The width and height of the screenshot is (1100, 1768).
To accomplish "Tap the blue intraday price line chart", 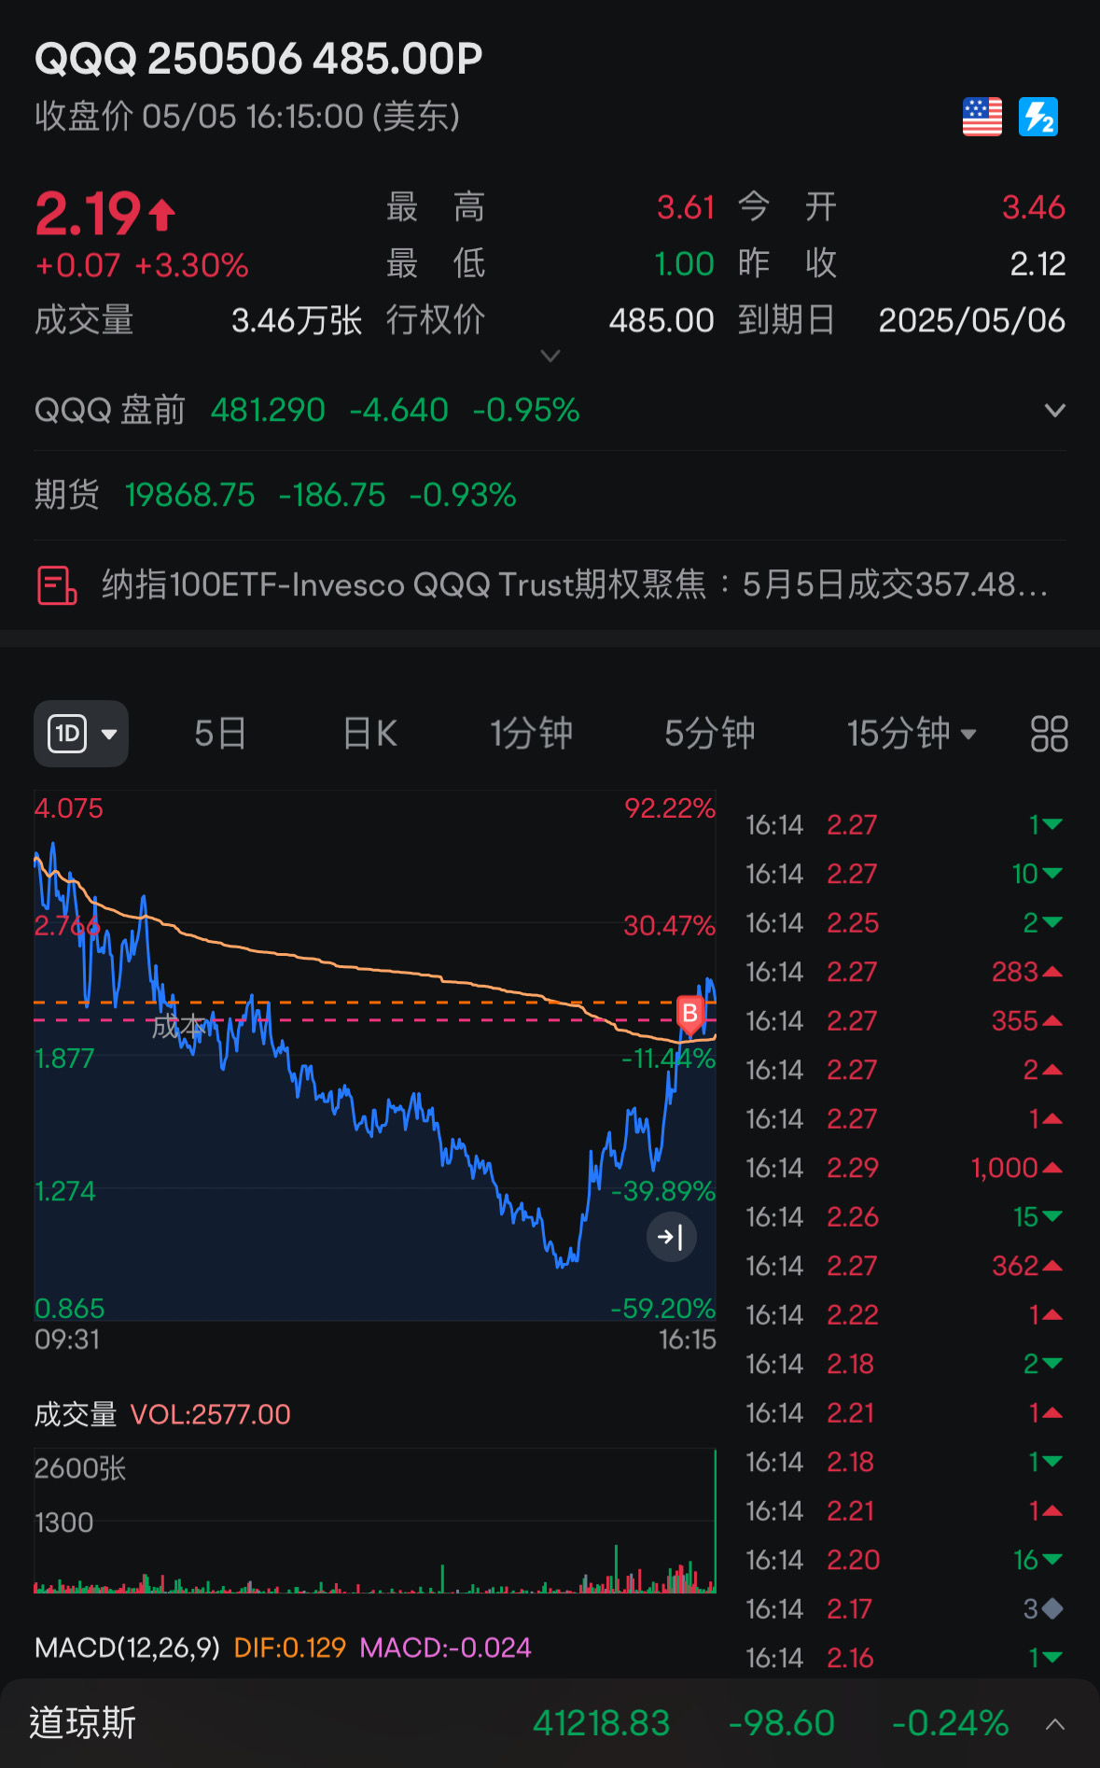I will tap(375, 1057).
